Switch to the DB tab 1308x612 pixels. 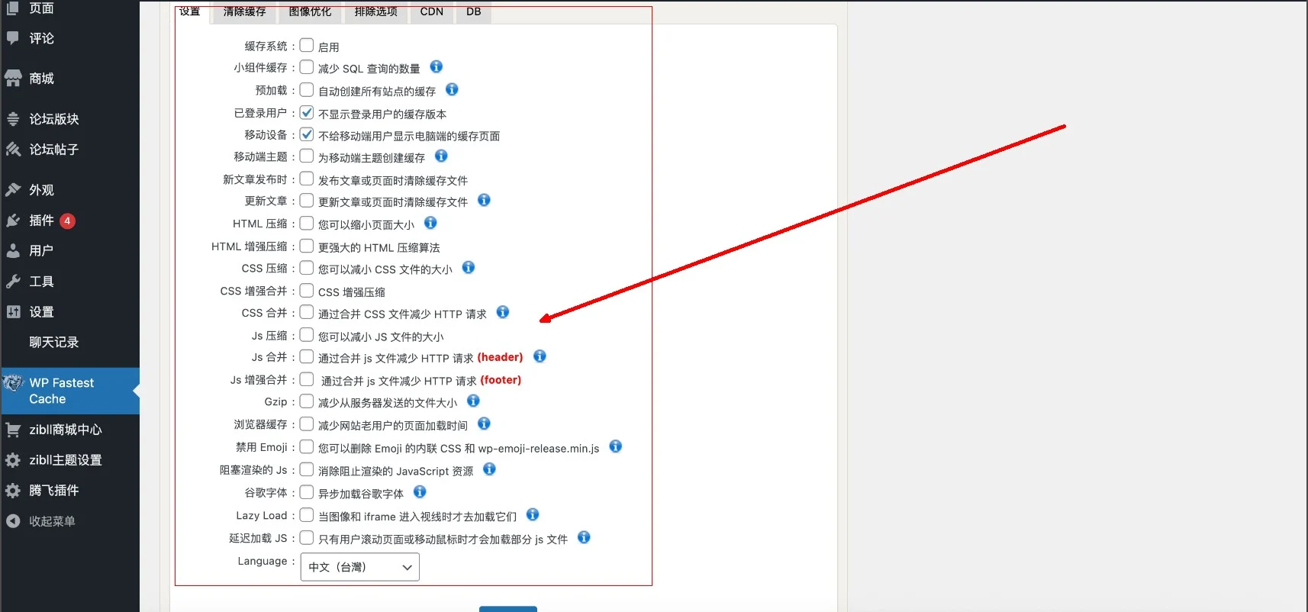pos(474,11)
